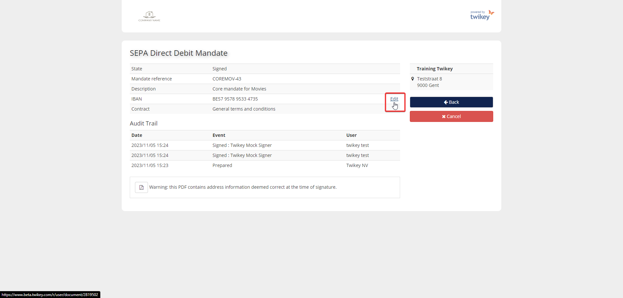Click the Training Twikey creditor name
Screen dimensions: 623x298
coord(434,69)
